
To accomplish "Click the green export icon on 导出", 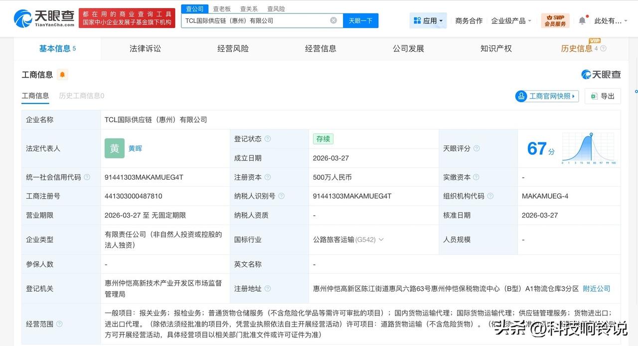I will [x=594, y=96].
